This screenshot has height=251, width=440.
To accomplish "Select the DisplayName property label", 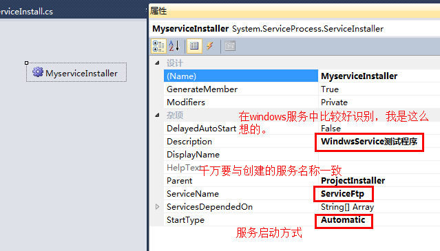I will (x=193, y=155).
